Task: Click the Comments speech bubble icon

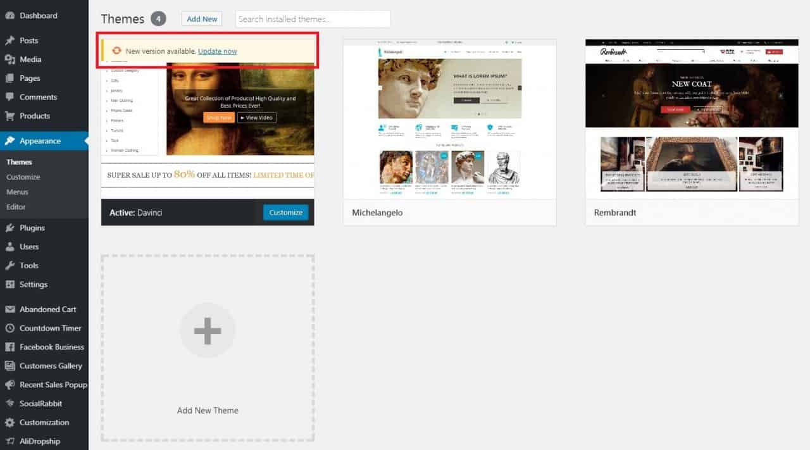Action: click(9, 97)
